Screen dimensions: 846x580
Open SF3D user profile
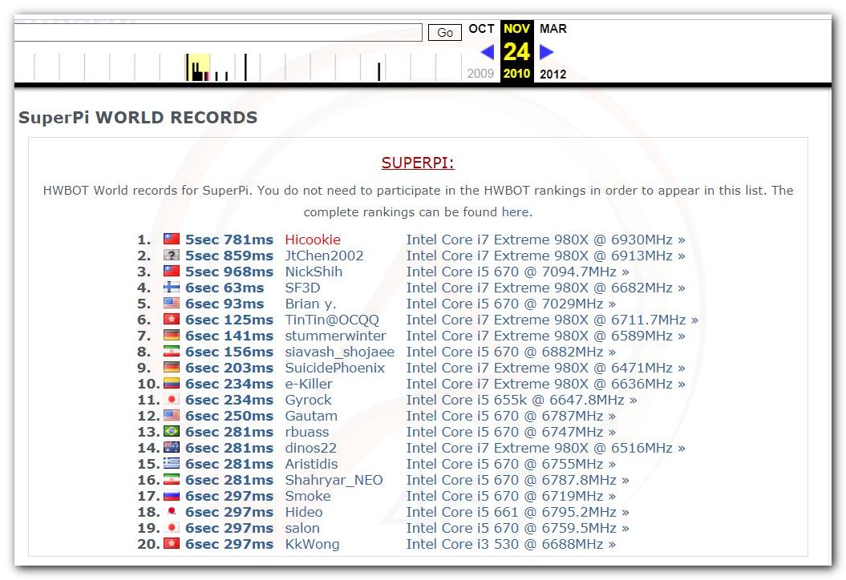[x=302, y=288]
